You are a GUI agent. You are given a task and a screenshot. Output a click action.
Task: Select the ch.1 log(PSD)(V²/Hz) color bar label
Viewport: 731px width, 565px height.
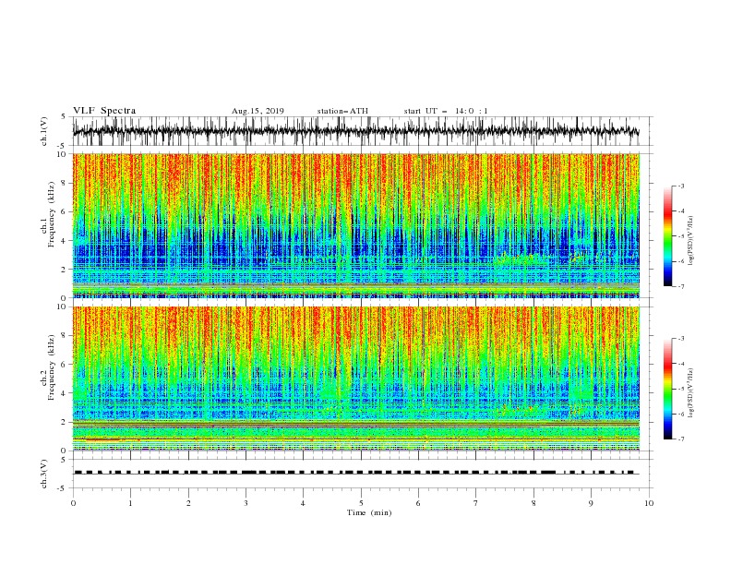690,241
